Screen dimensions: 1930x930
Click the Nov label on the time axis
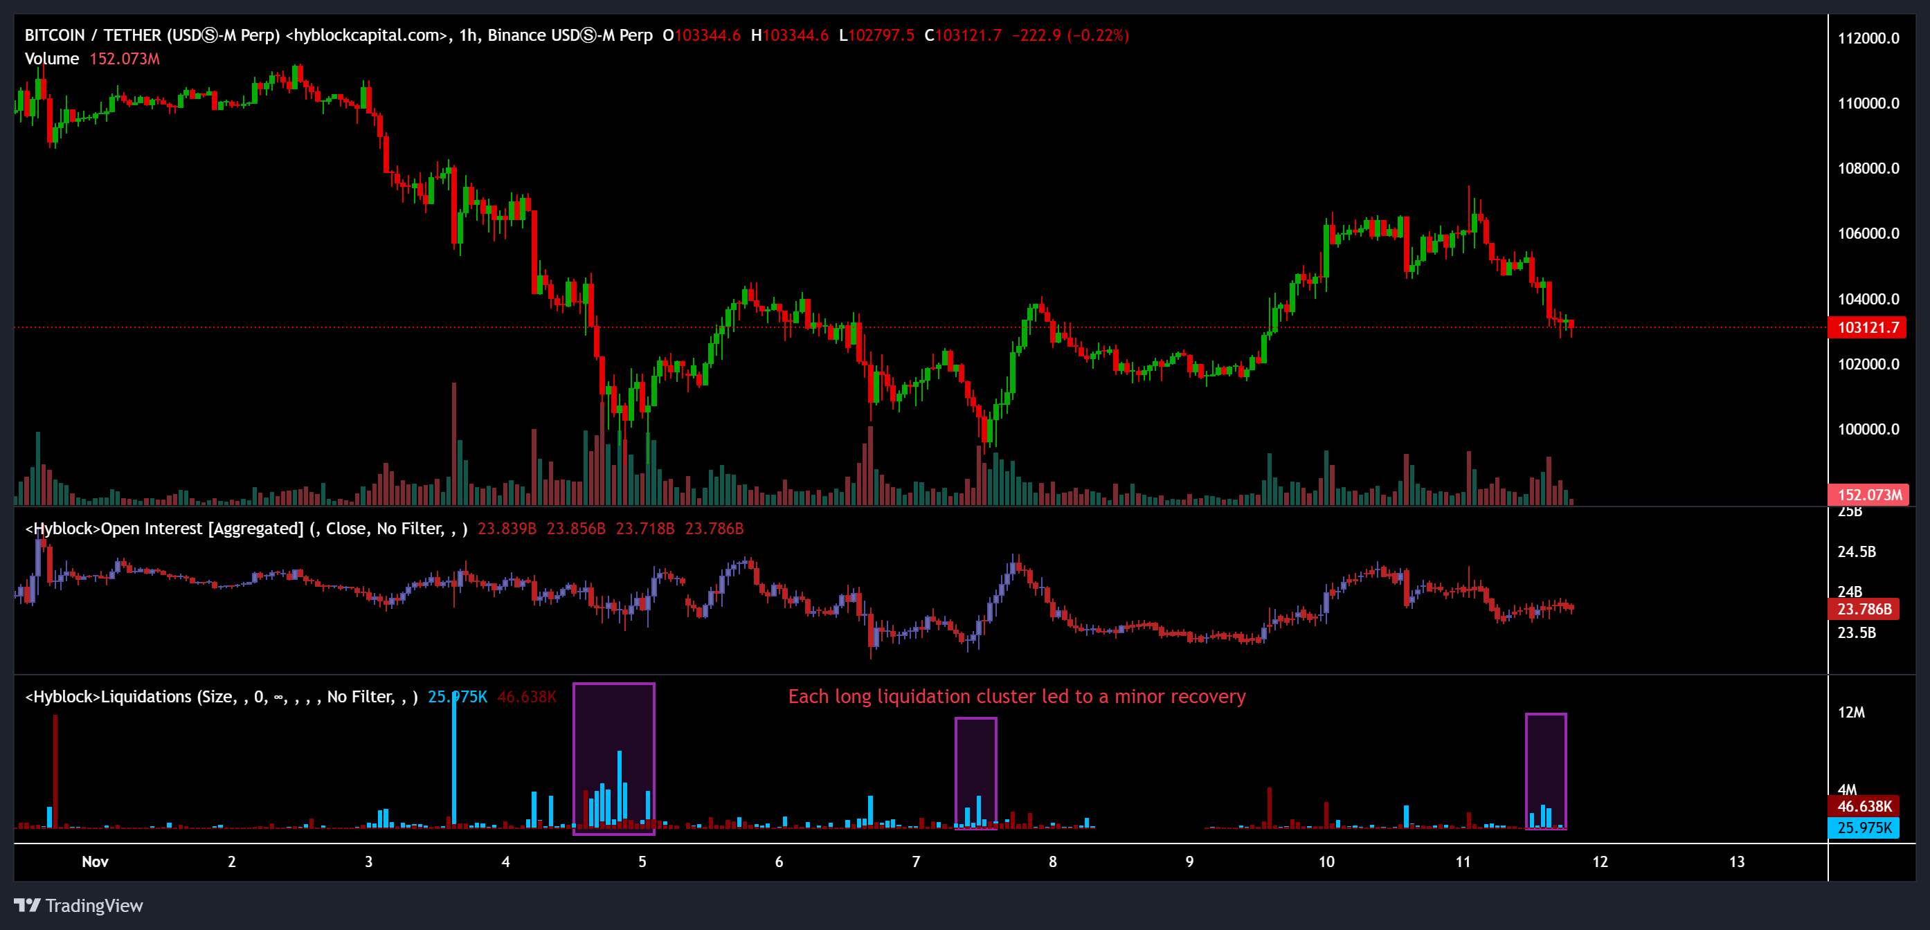[94, 861]
